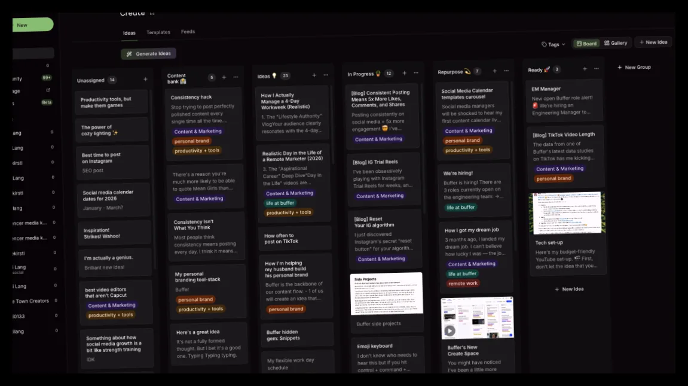This screenshot has height=386, width=688.
Task: Open '[Blog] TikTok Video Length' card
Action: point(566,157)
